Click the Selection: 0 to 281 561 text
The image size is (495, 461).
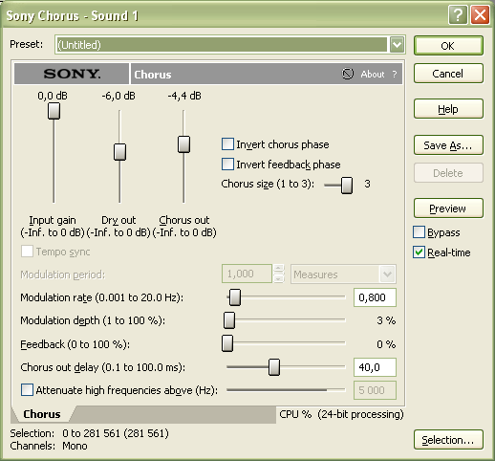point(89,433)
